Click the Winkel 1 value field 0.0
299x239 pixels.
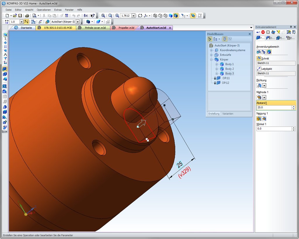point(274,129)
